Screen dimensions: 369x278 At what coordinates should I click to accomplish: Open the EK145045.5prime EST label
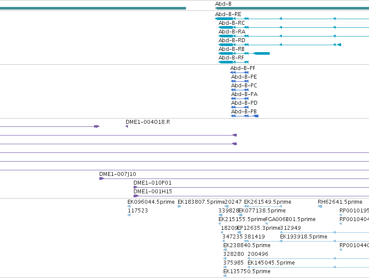(x=271, y=263)
